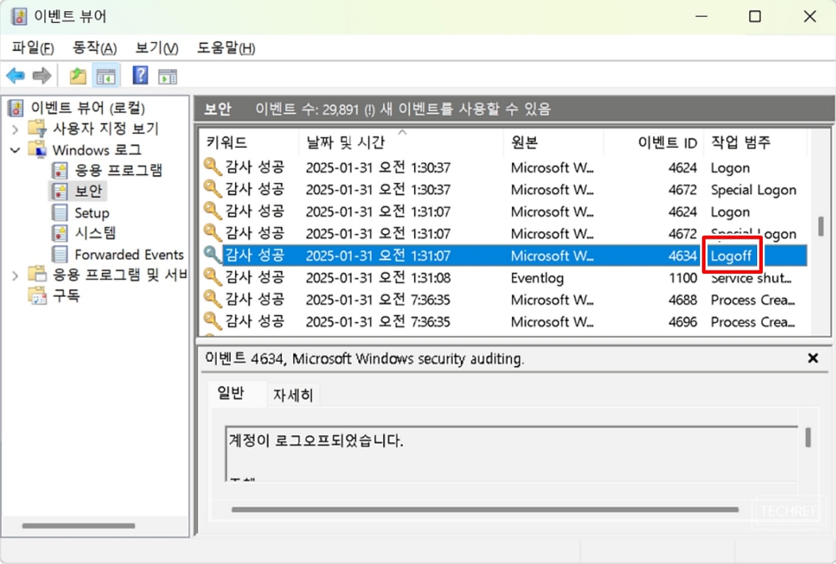Click the 시스템 log icon
The width and height of the screenshot is (836, 564).
(60, 233)
